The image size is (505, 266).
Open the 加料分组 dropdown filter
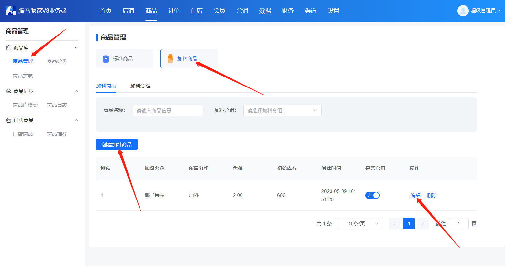(x=282, y=110)
